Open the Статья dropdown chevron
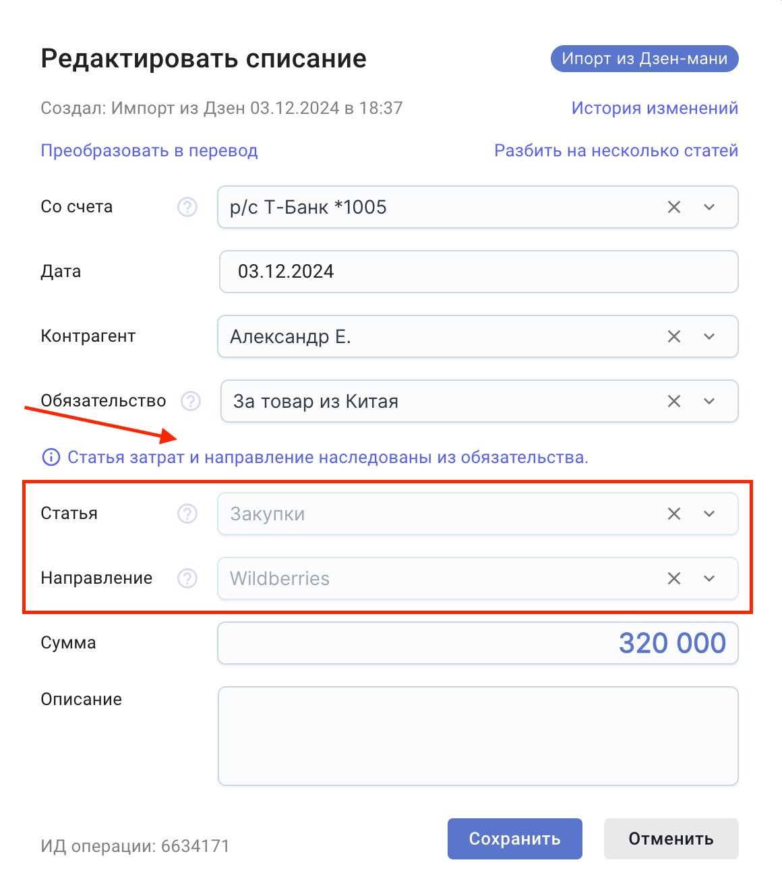 709,514
